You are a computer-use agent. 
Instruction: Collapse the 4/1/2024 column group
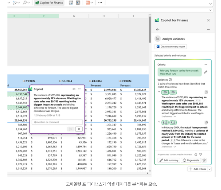coord(90,81)
